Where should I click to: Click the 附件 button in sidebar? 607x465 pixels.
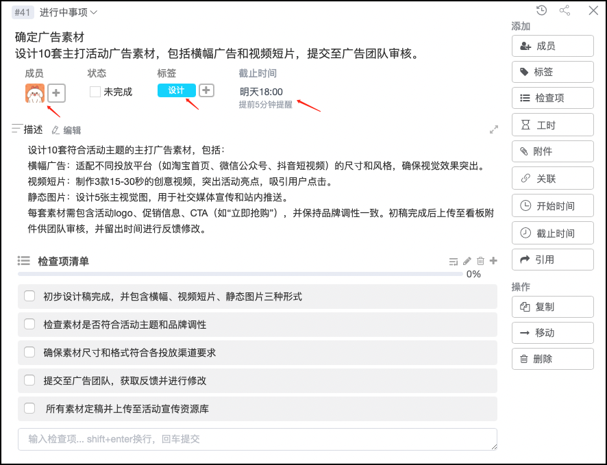click(552, 151)
